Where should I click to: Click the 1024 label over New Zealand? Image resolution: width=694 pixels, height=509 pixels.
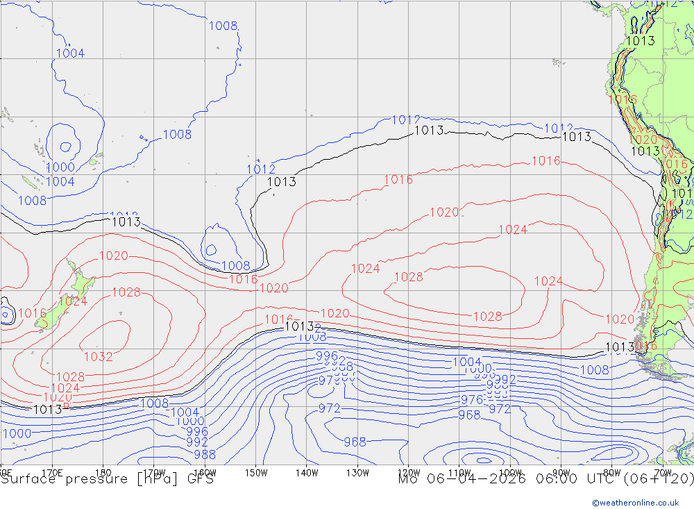pos(73,301)
